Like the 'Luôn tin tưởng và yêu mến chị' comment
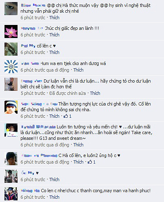Viewport: 164px width, 202px height. click(x=78, y=145)
